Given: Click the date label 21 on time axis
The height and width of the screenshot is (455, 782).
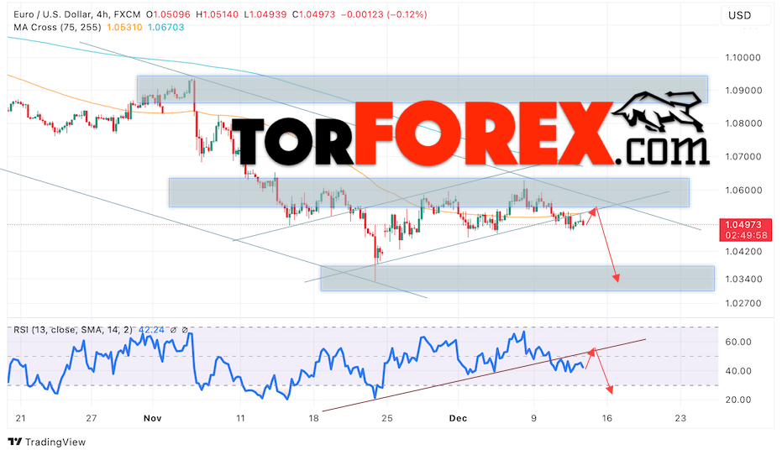Looking at the screenshot, I should [20, 418].
